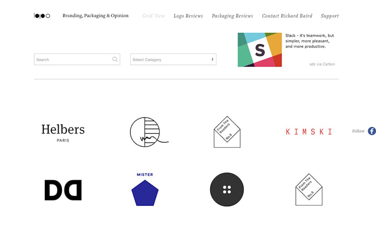Open the Facebook follow icon
The image size is (376, 226).
coord(372,131)
